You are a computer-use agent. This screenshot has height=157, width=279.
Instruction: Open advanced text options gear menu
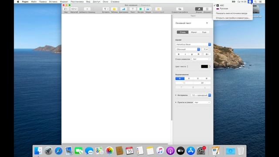207,54
